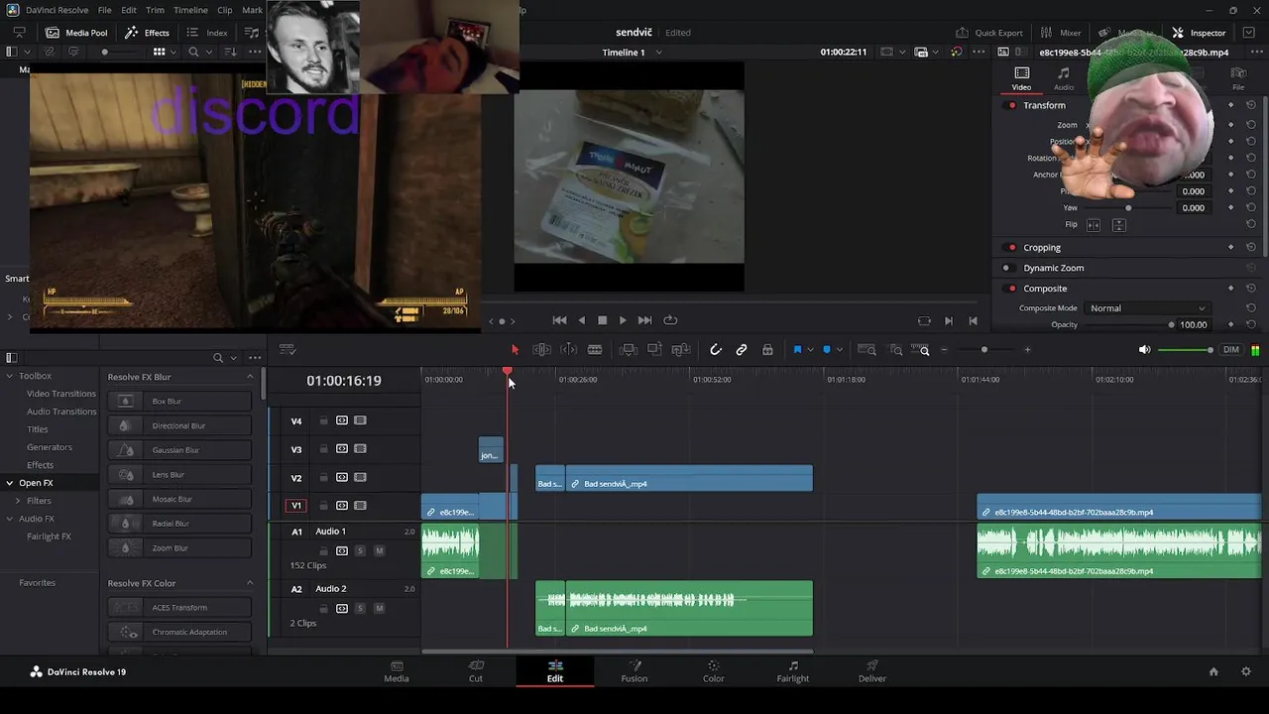Viewport: 1269px width, 714px height.
Task: Click the Flip horizontal icon
Action: point(1094,225)
